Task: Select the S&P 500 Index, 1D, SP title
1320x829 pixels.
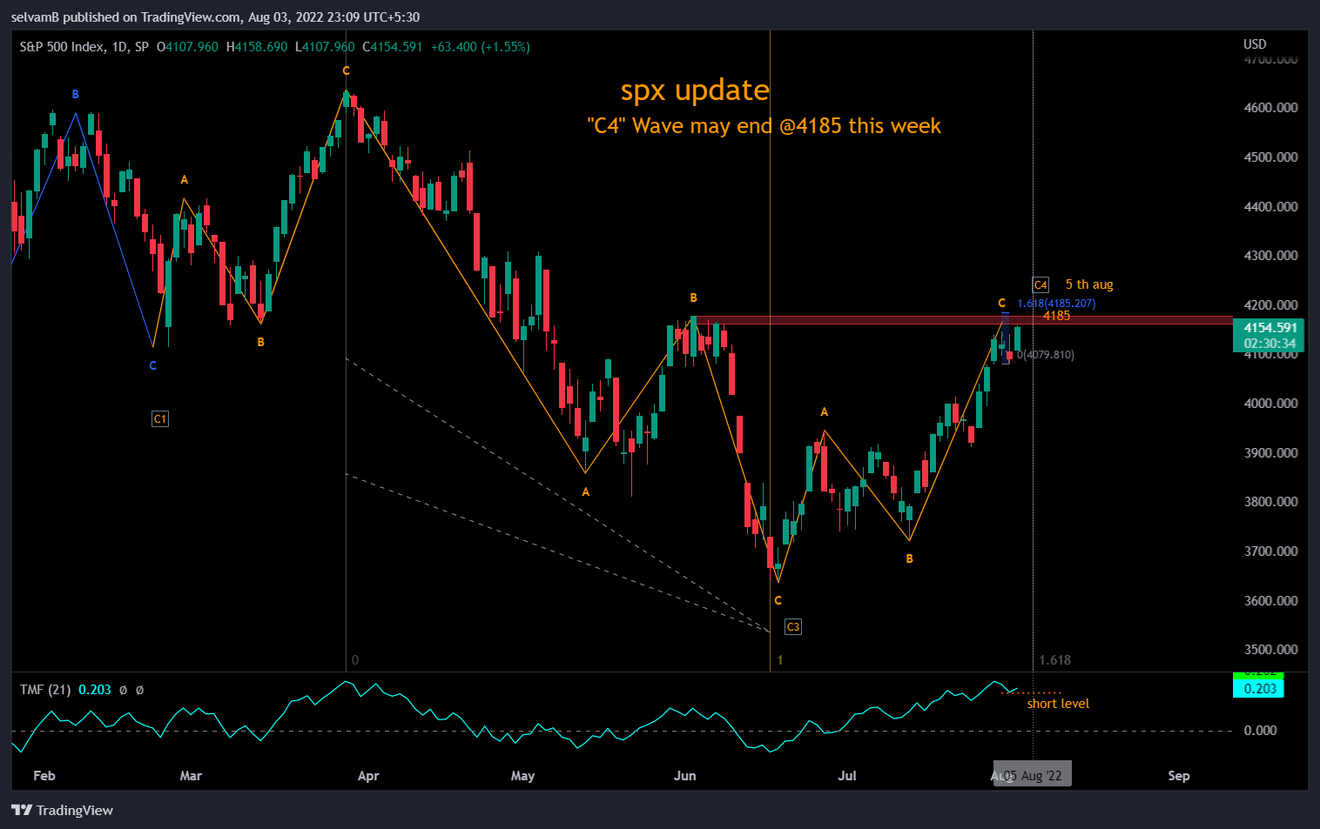Action: pyautogui.click(x=84, y=47)
